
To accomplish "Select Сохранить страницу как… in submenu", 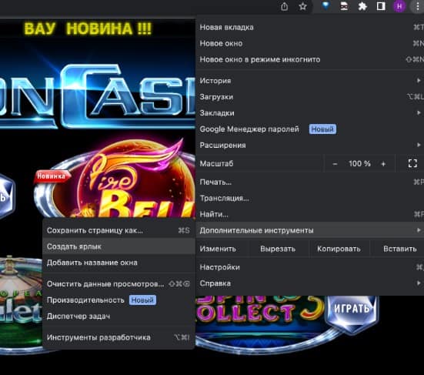I will point(119,230).
